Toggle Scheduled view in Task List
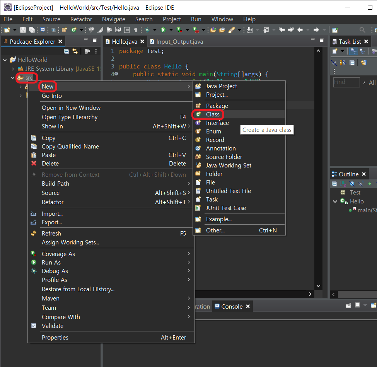Screen dimensions: 377x367 click(362, 51)
